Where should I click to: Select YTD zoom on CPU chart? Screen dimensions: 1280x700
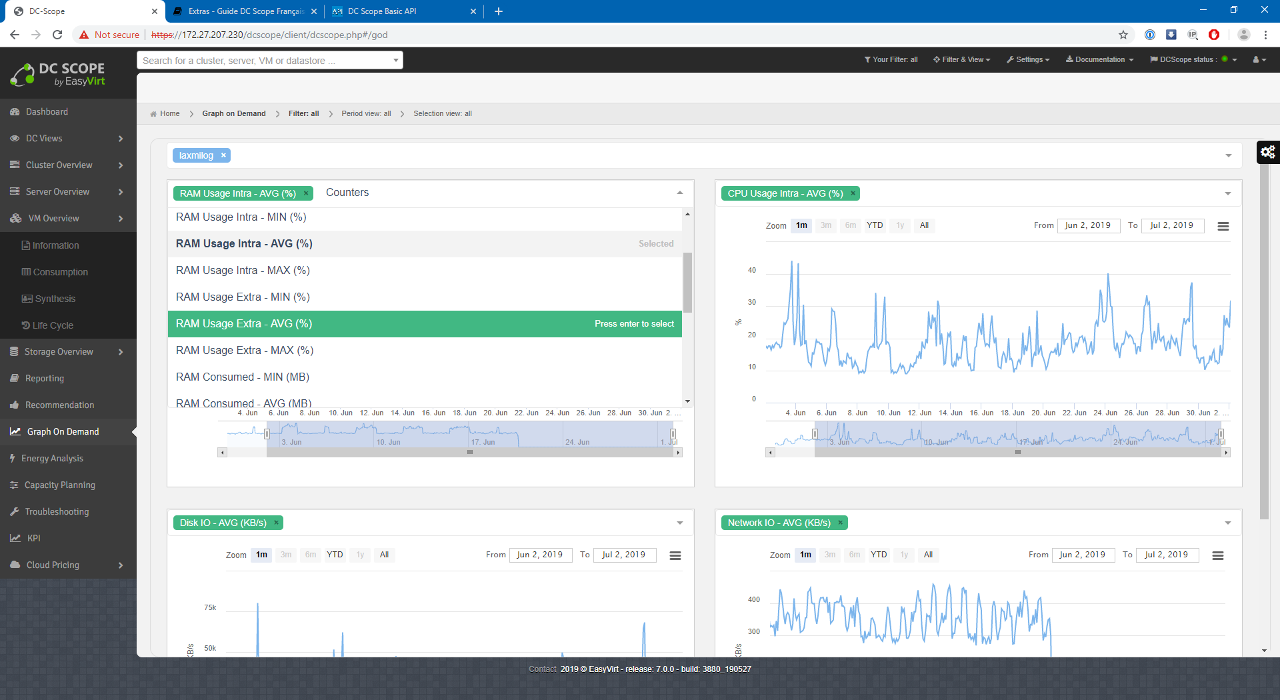tap(874, 225)
